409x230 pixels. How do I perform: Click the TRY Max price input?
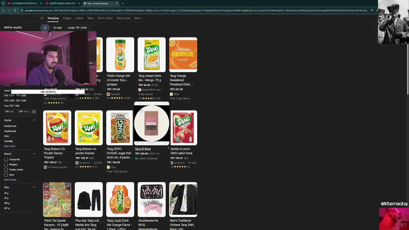pos(24,111)
